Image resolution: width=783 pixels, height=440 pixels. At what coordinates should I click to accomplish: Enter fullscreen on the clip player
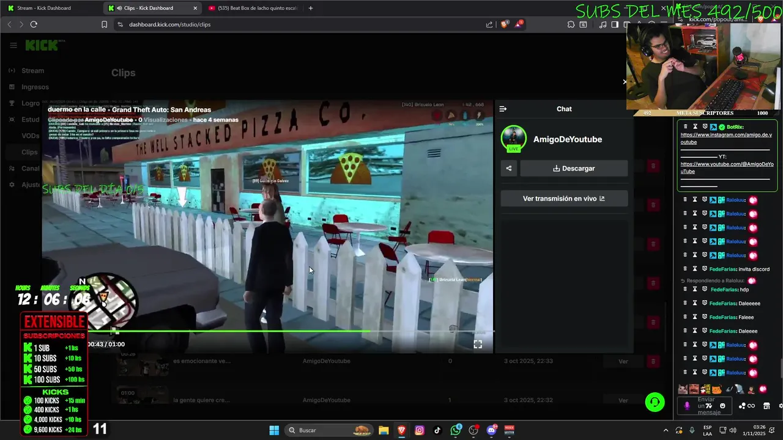tap(478, 345)
